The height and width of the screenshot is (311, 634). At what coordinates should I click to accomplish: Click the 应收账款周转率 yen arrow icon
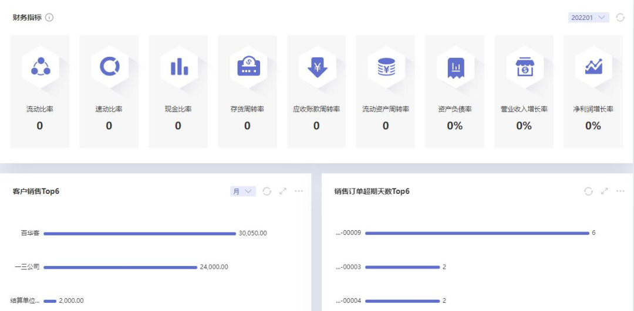click(317, 67)
